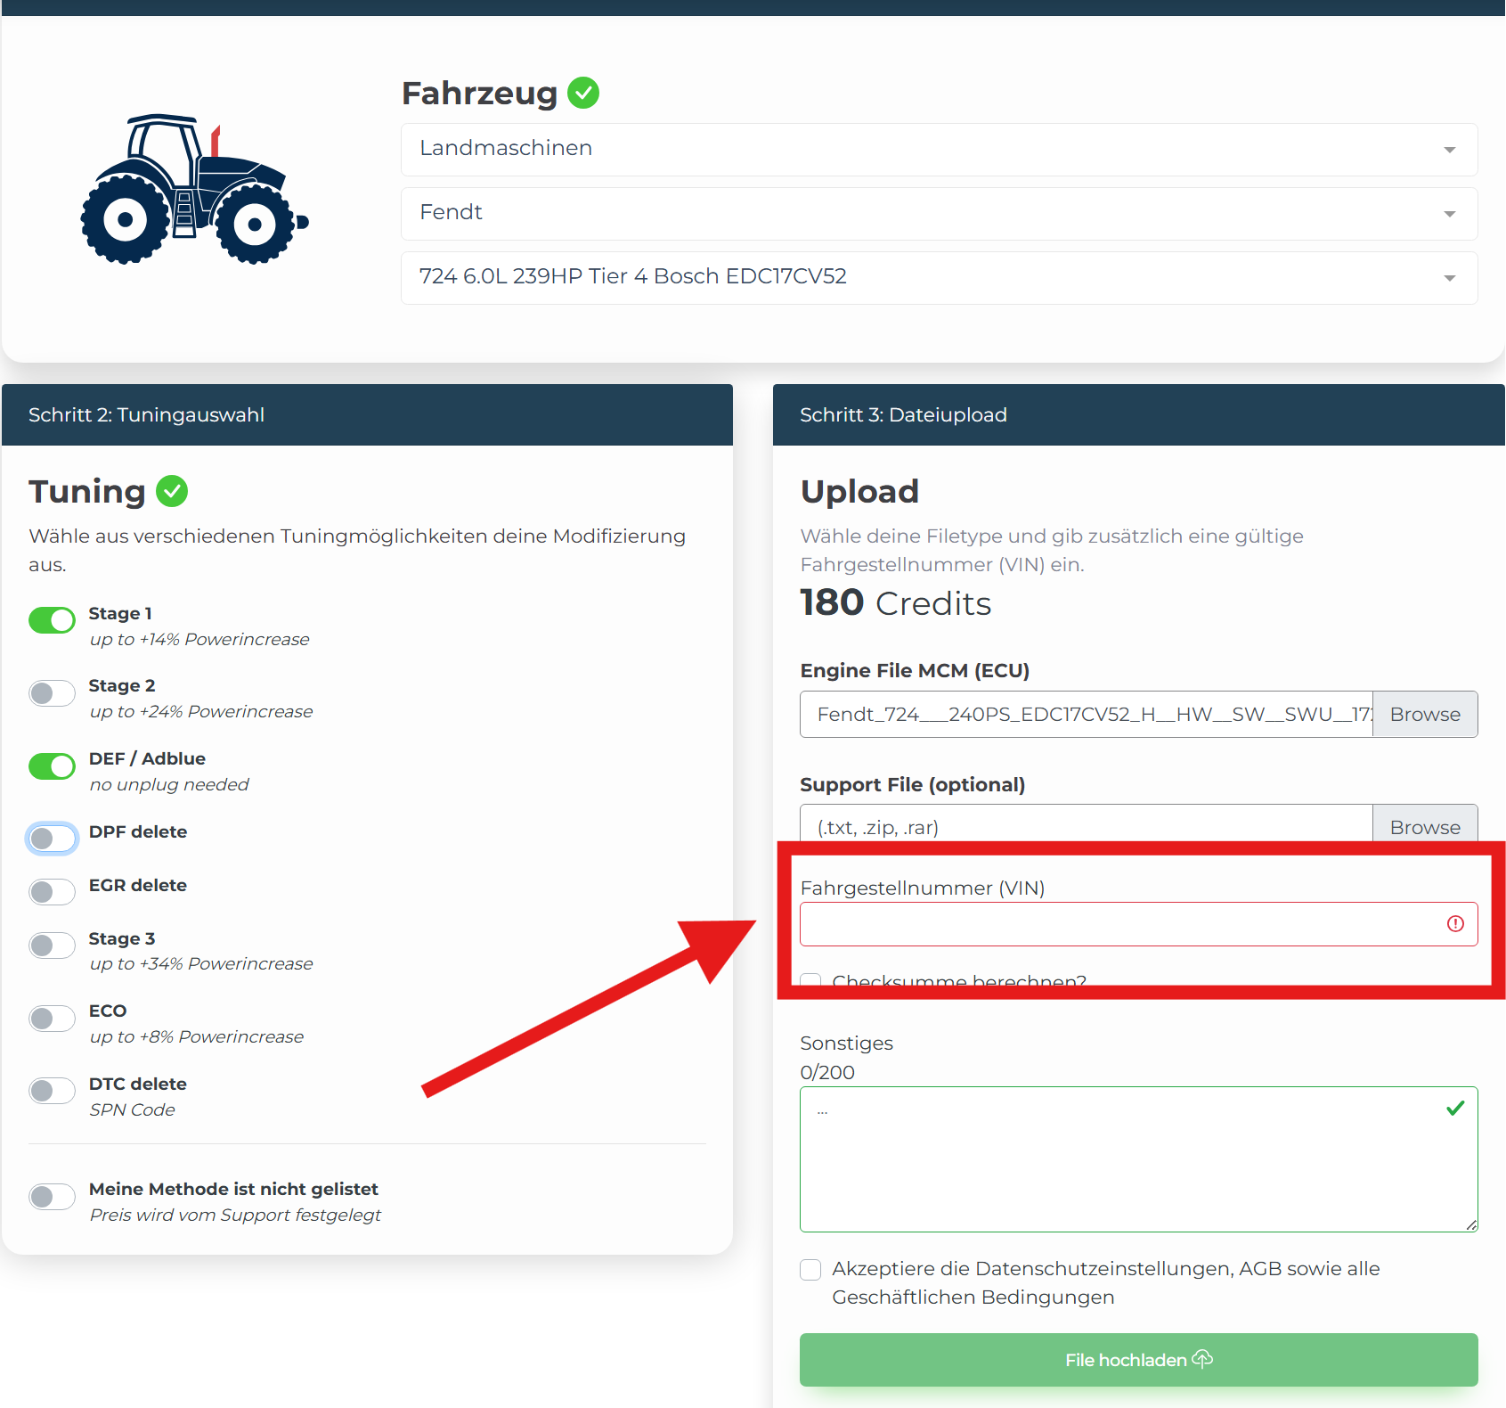This screenshot has width=1506, height=1408.
Task: Browse for the Engine File MCM
Action: 1425,714
